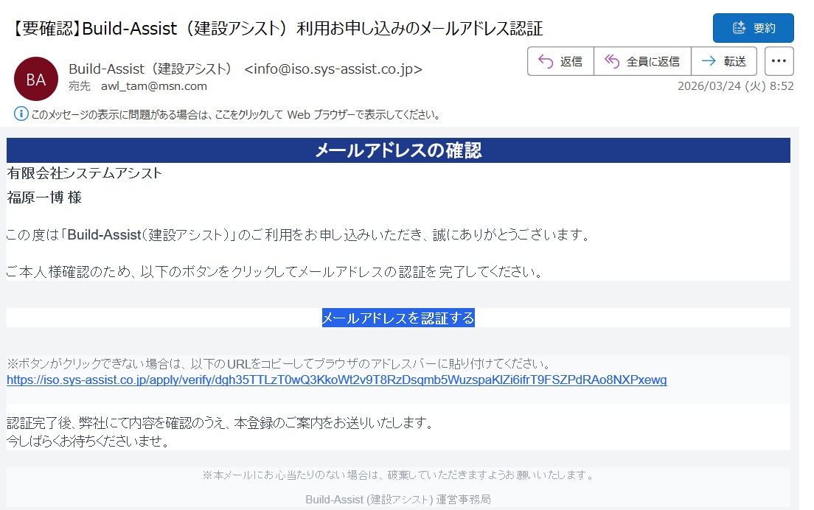Click the addressee name 福原一博 様
Screen dimensions: 814x510
coord(44,198)
